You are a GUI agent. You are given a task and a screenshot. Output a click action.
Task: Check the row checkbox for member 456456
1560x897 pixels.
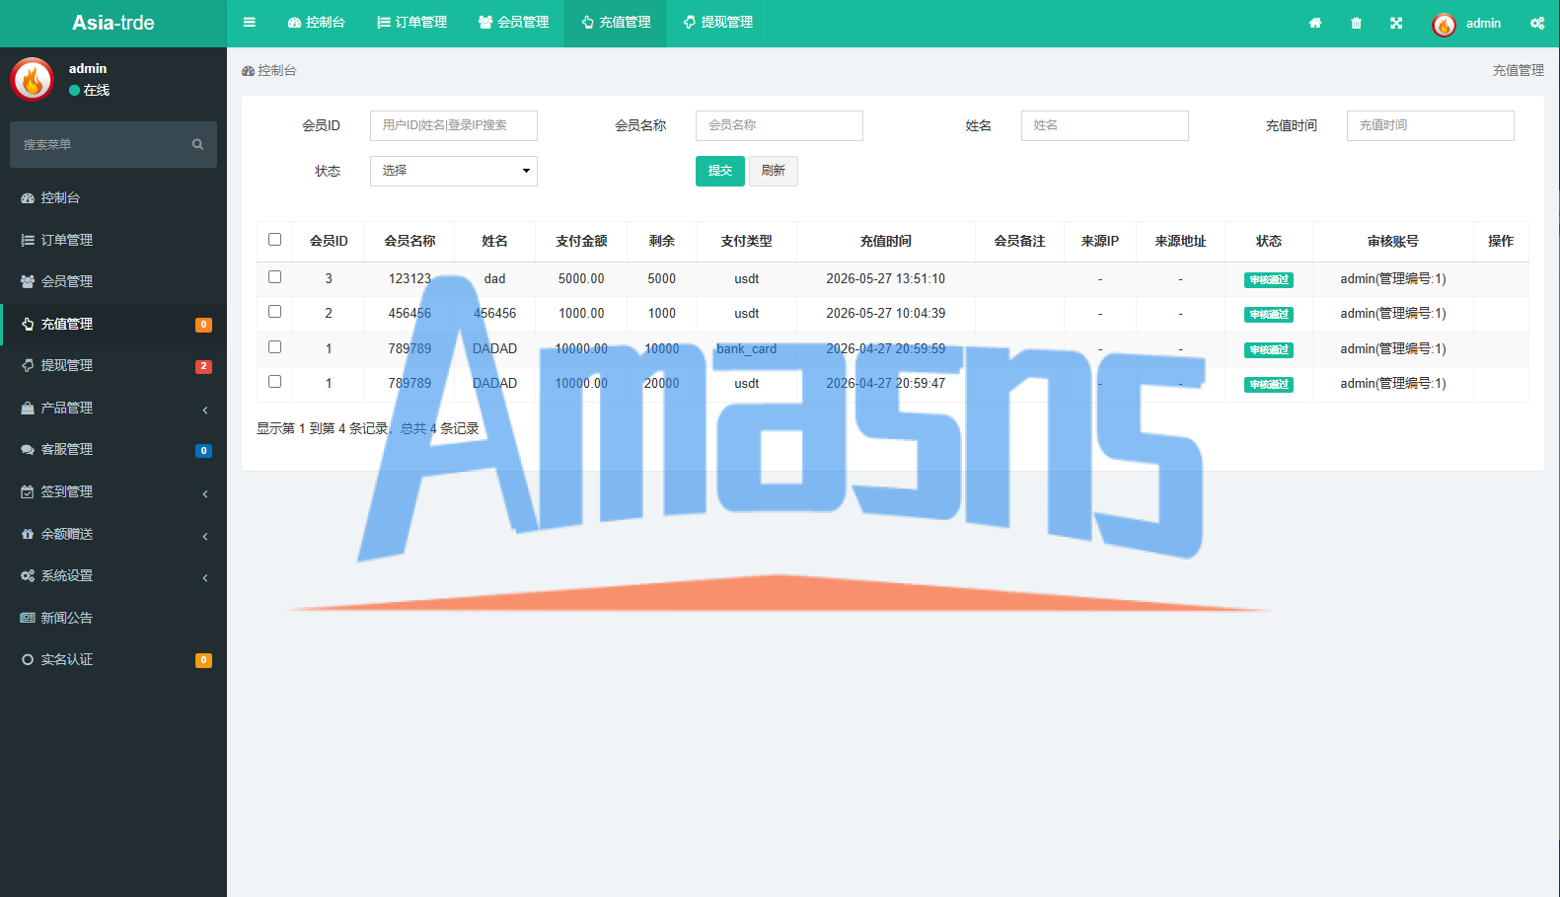point(274,311)
